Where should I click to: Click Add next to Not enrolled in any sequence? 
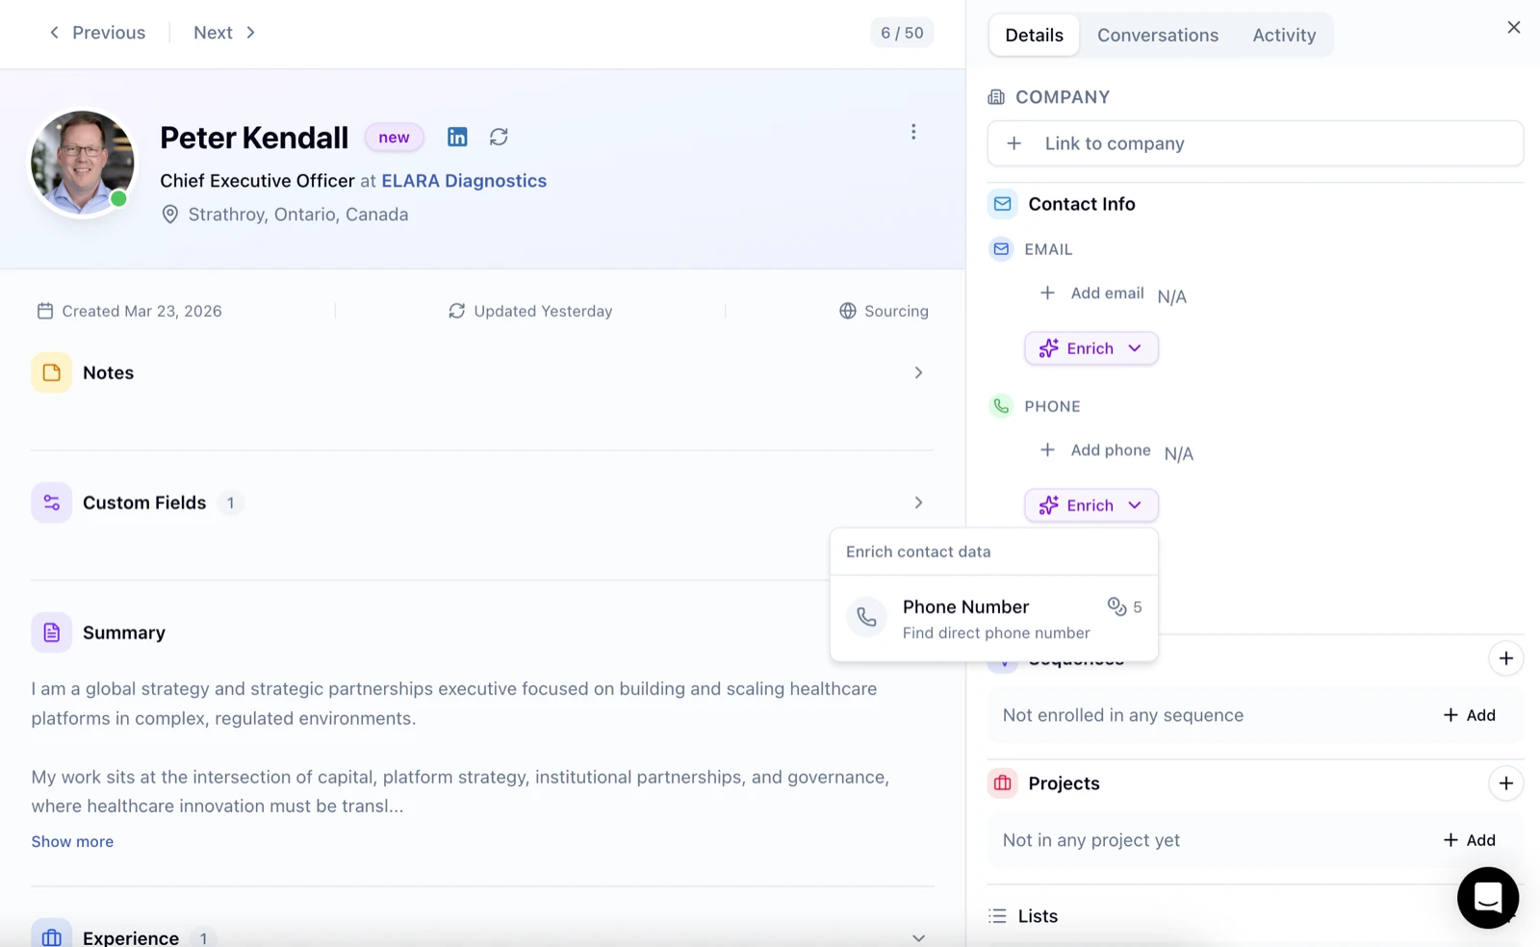click(x=1469, y=715)
